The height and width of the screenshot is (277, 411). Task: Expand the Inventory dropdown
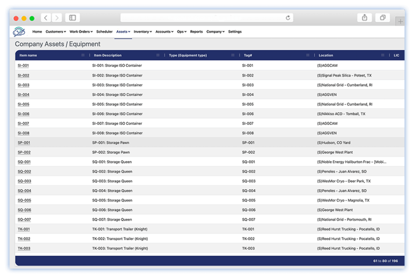[142, 31]
